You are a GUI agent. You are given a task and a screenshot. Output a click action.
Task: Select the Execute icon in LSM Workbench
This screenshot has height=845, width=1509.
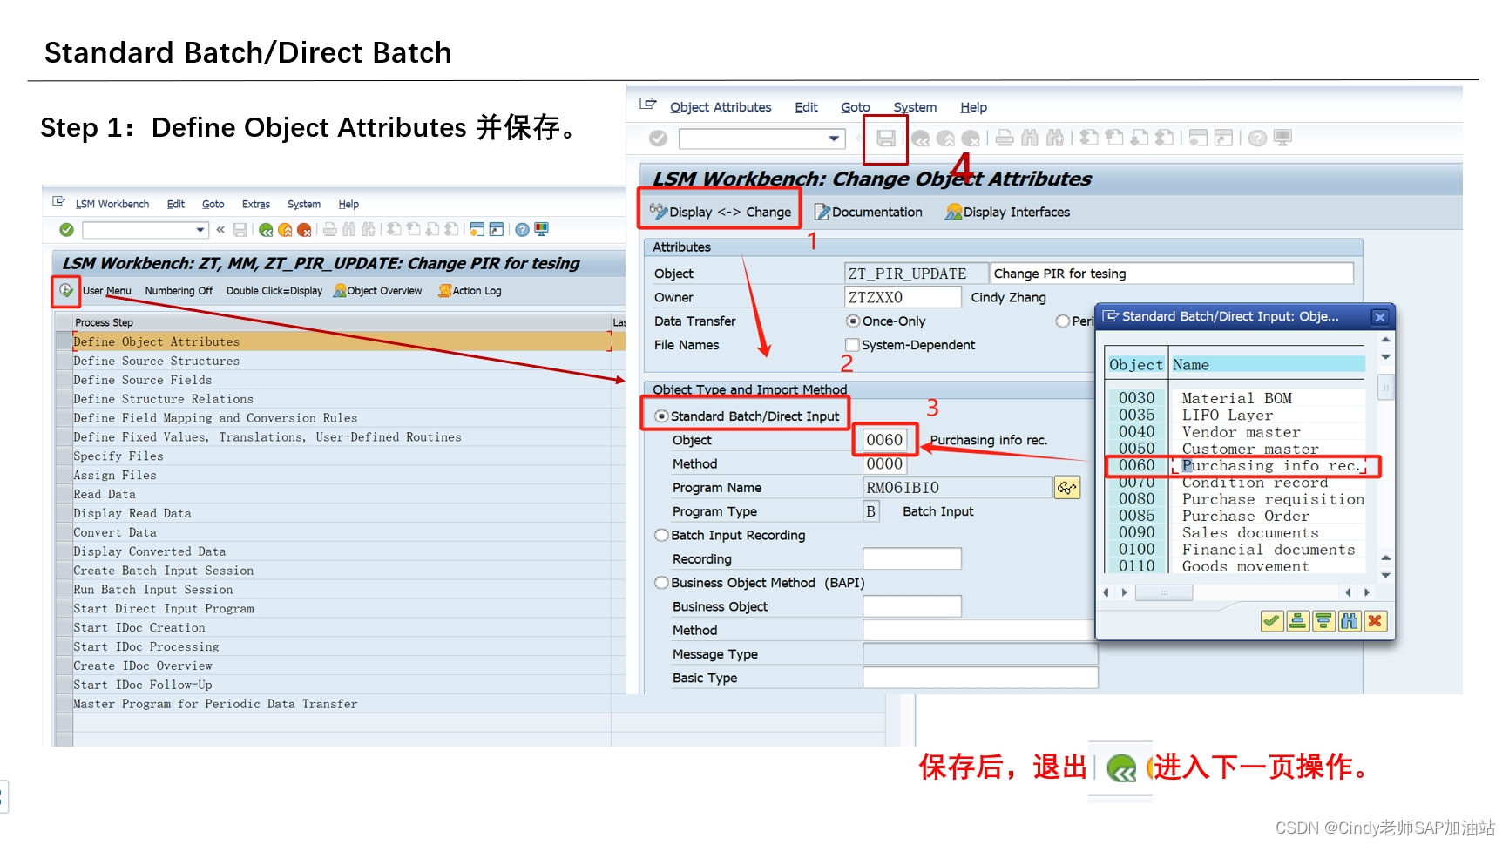tap(66, 291)
